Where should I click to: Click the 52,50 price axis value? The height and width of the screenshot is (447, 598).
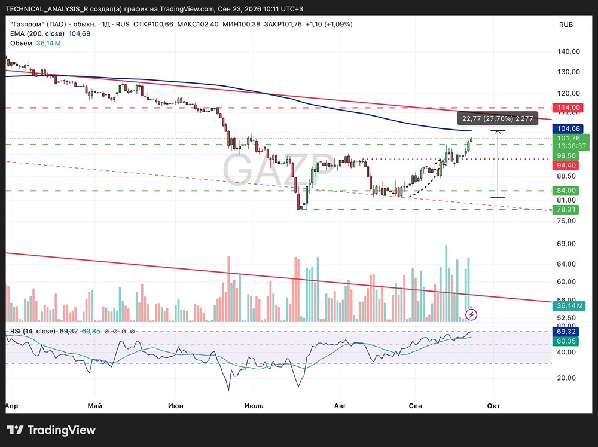coord(566,317)
